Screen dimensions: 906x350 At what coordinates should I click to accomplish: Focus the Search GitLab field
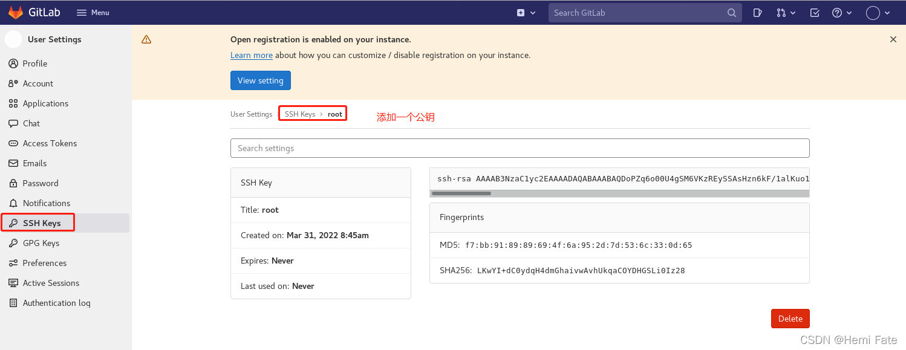coord(645,13)
